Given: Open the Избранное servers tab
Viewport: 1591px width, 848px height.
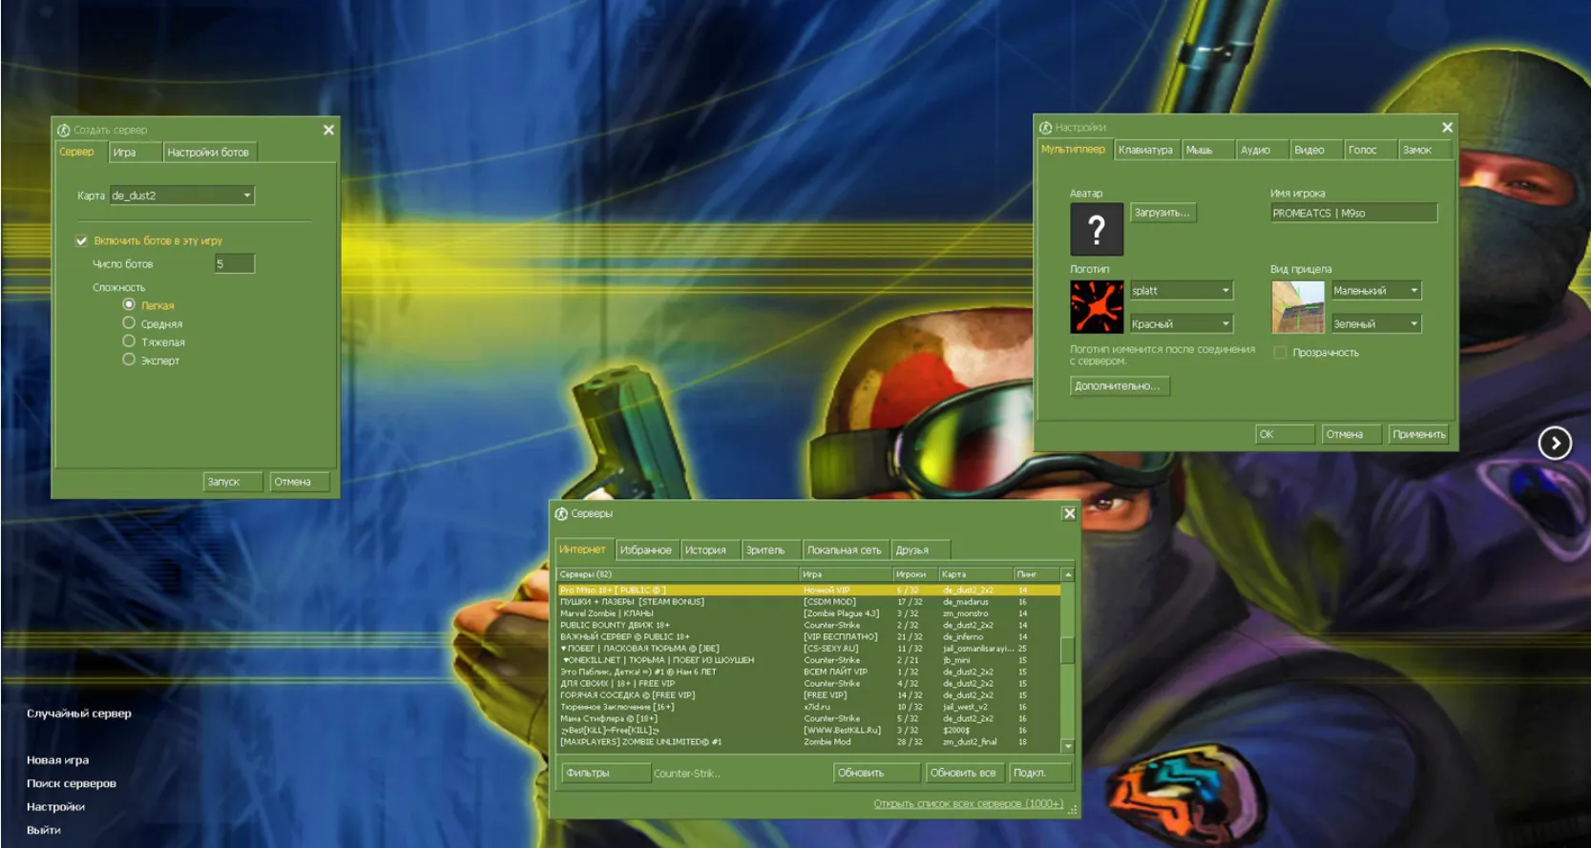Looking at the screenshot, I should tap(645, 550).
